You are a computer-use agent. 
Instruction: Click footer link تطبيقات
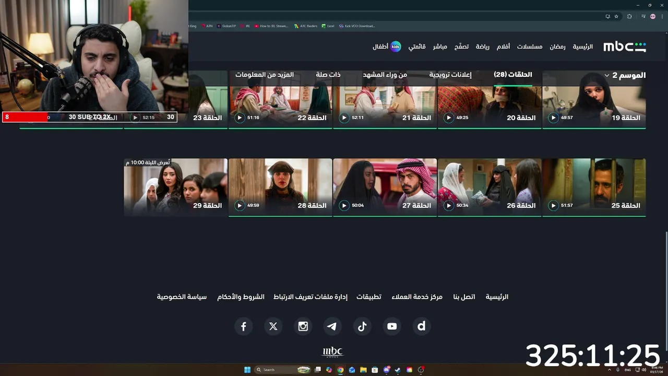[x=369, y=297]
